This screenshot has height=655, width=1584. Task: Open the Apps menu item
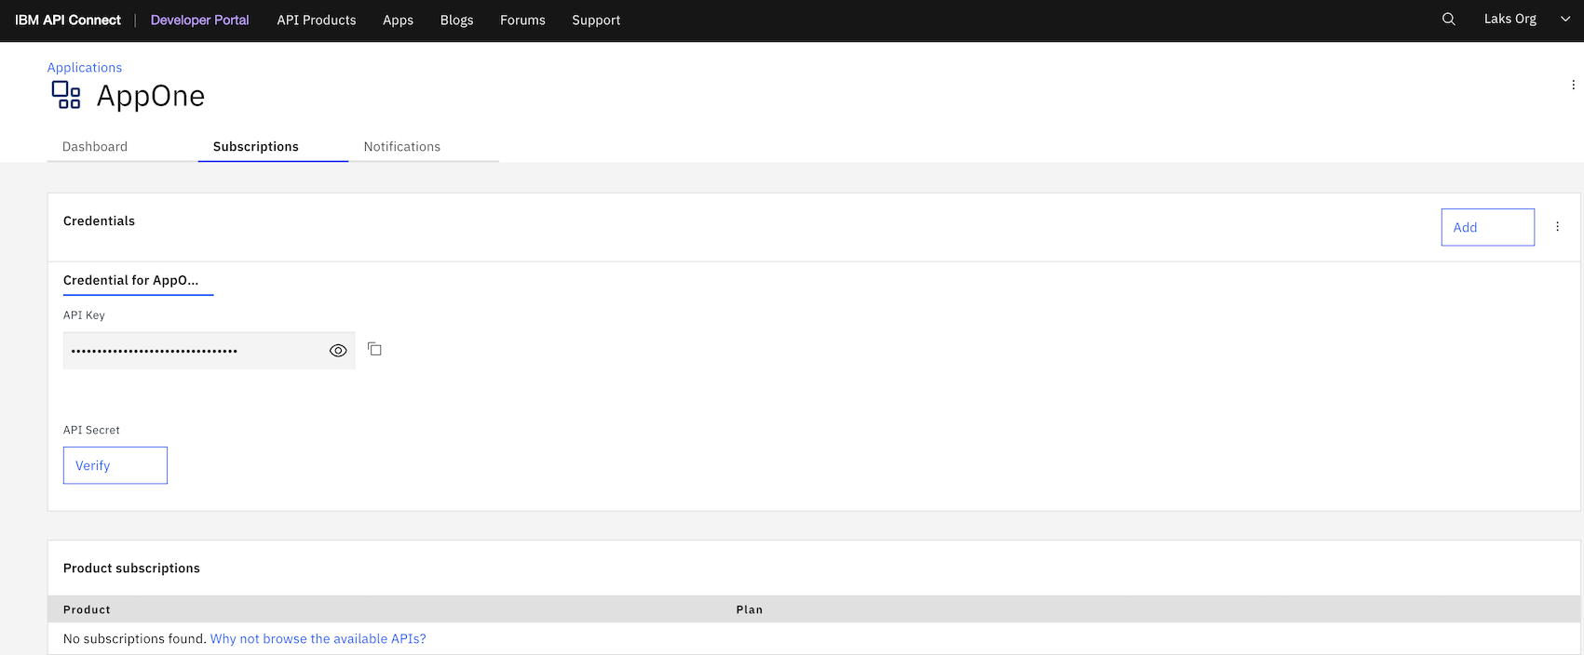(398, 20)
